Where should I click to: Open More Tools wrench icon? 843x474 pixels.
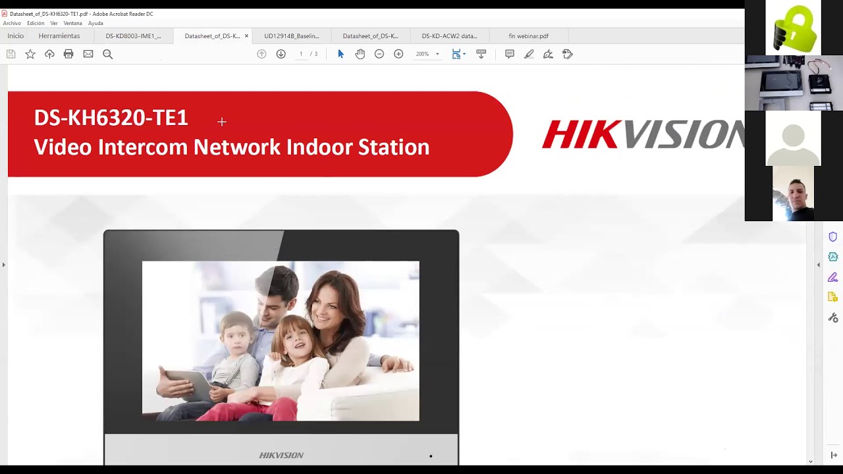tap(832, 318)
